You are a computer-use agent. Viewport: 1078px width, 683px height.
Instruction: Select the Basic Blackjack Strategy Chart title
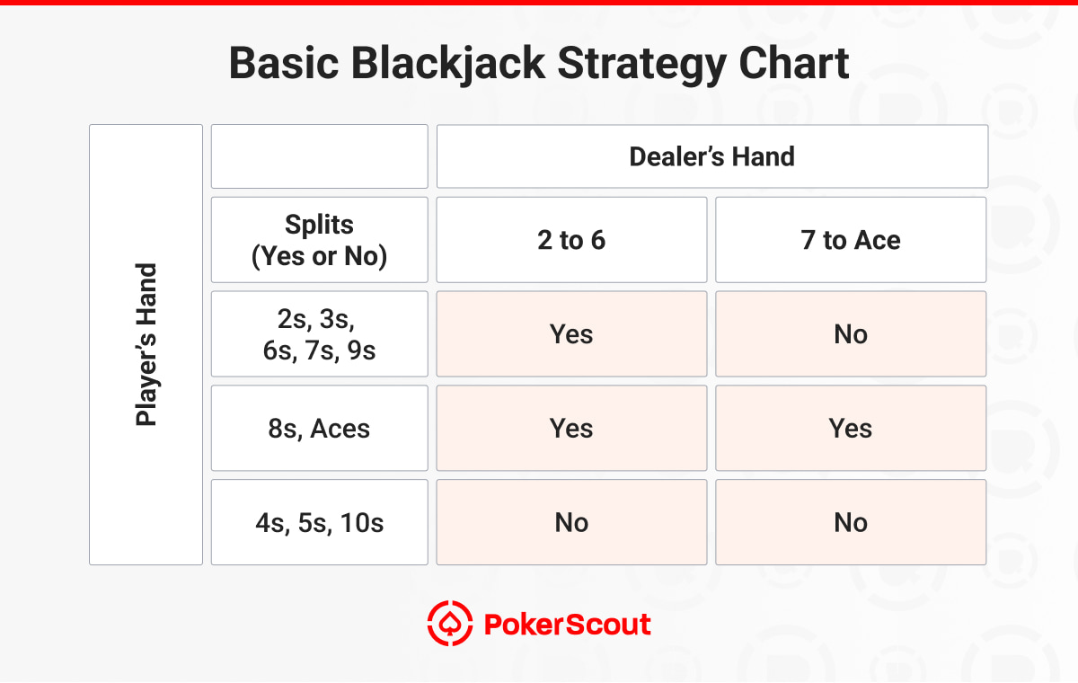[x=539, y=64]
